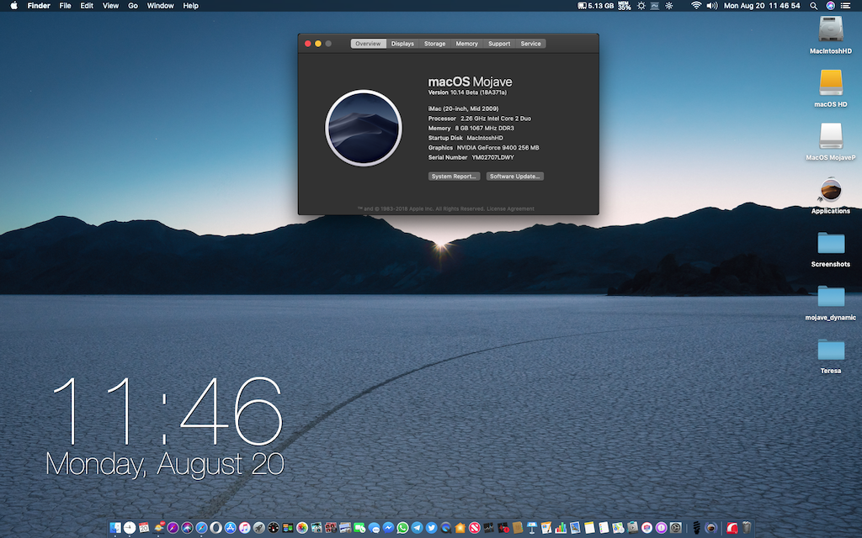The image size is (862, 538).
Task: Switch to the Displays tab
Action: coord(402,44)
